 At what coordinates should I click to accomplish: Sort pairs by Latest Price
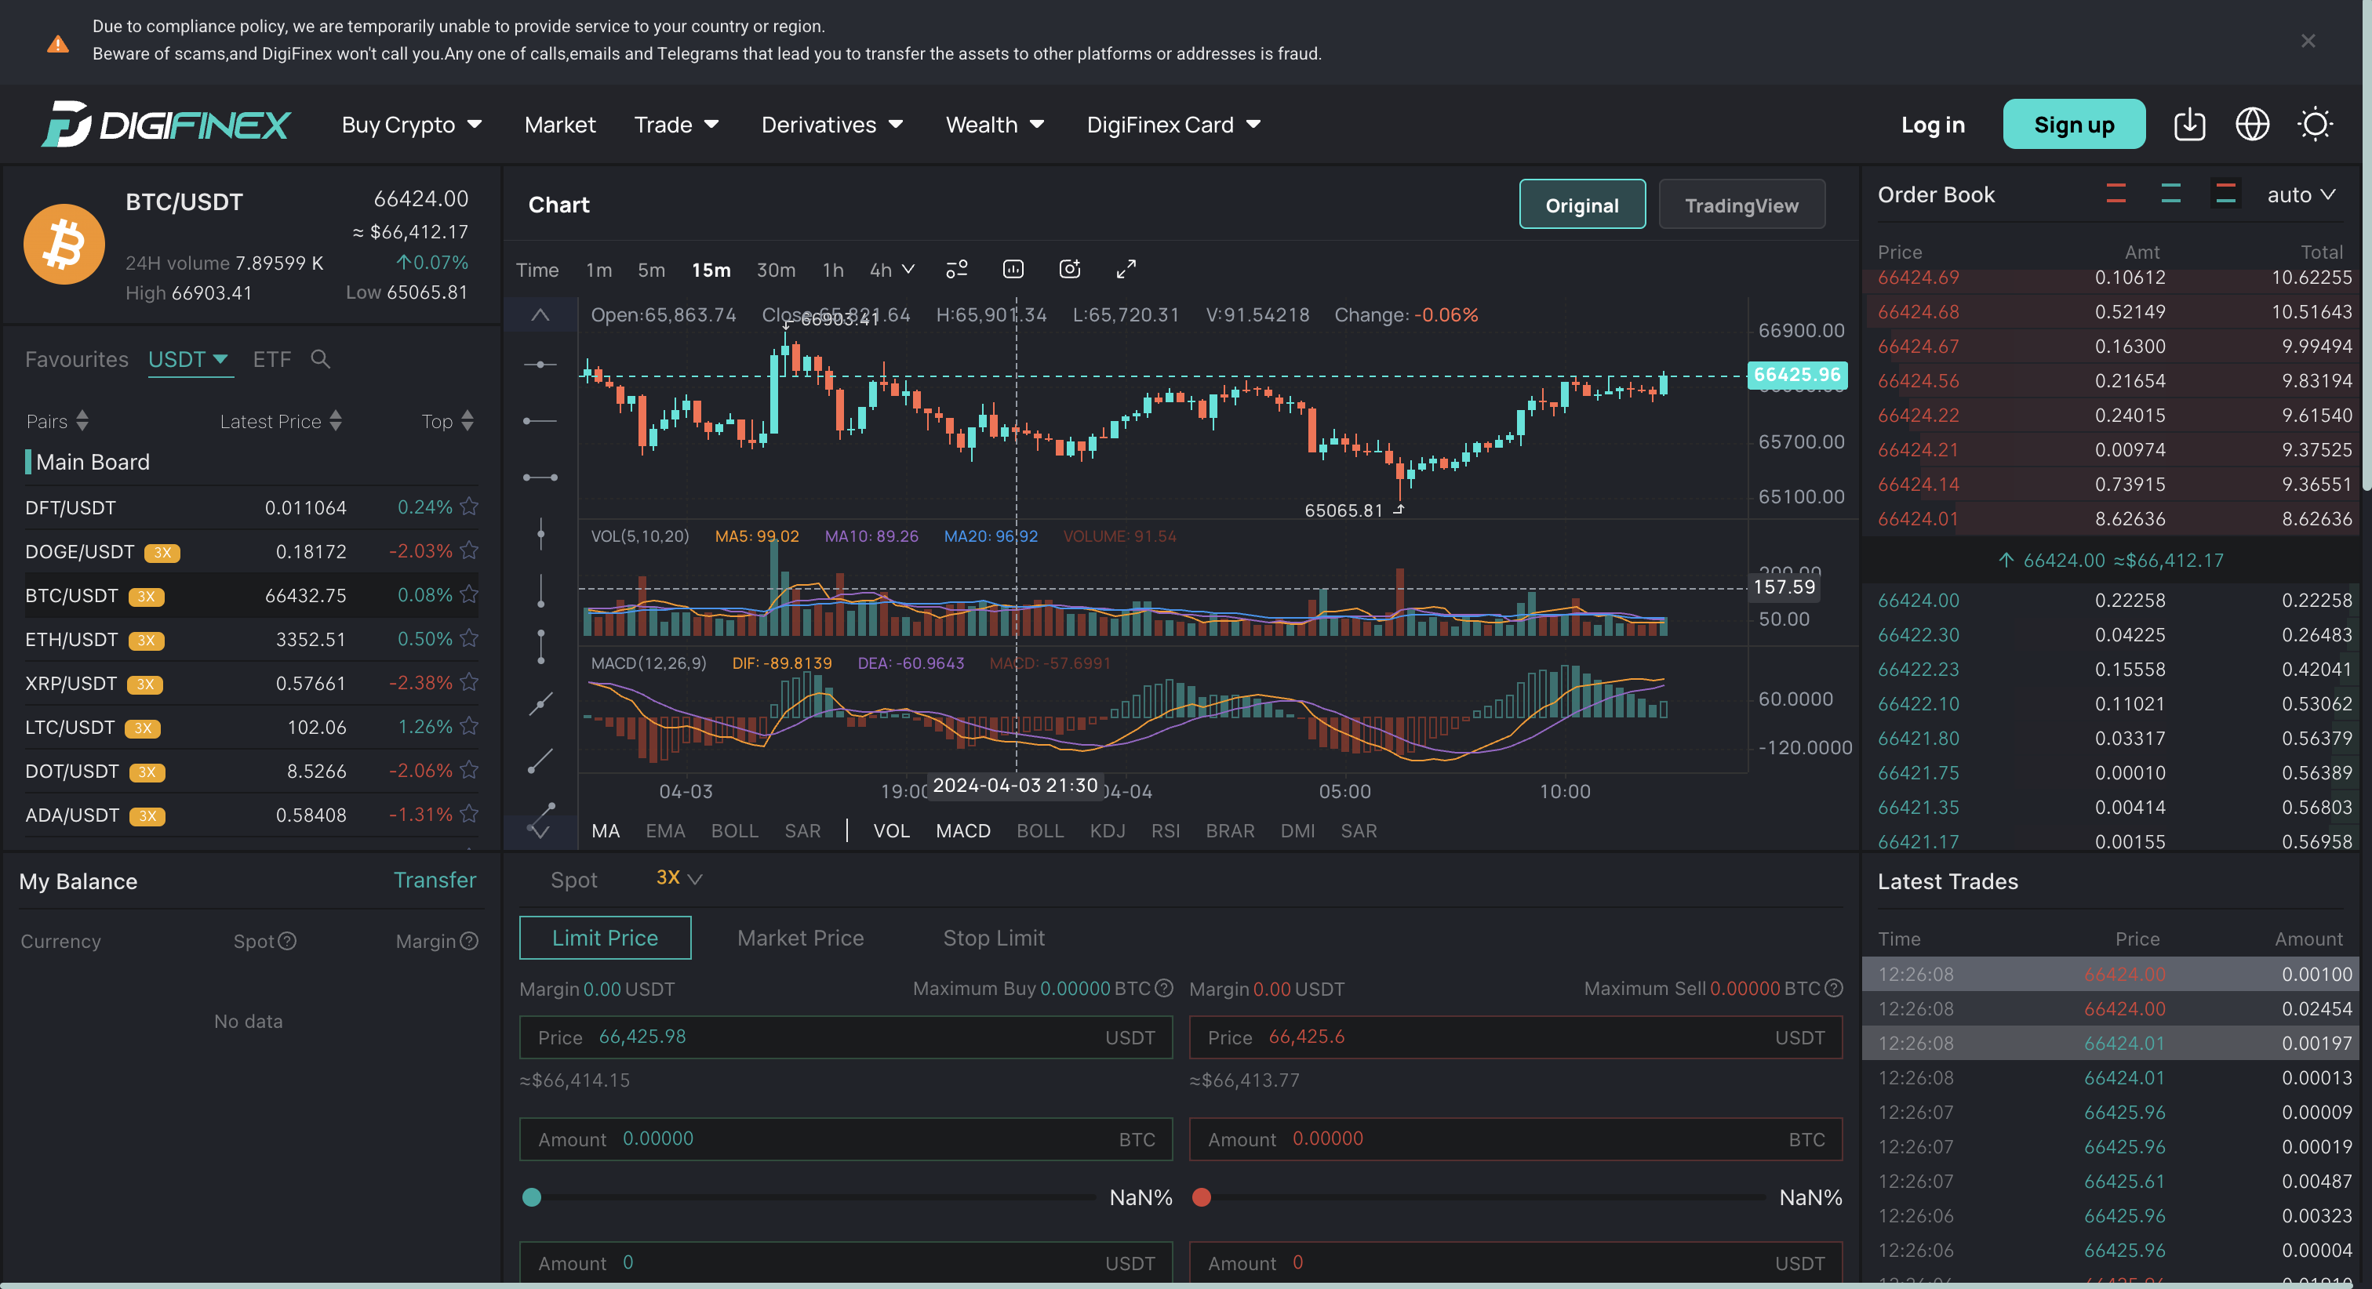click(281, 421)
